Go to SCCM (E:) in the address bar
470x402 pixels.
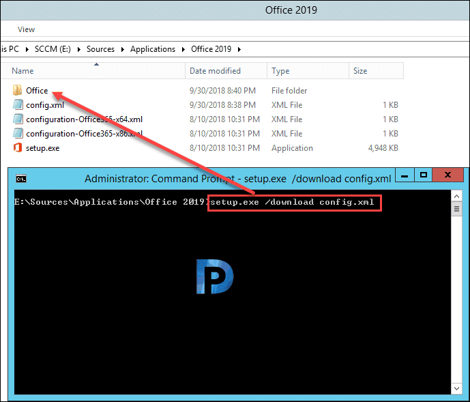53,49
